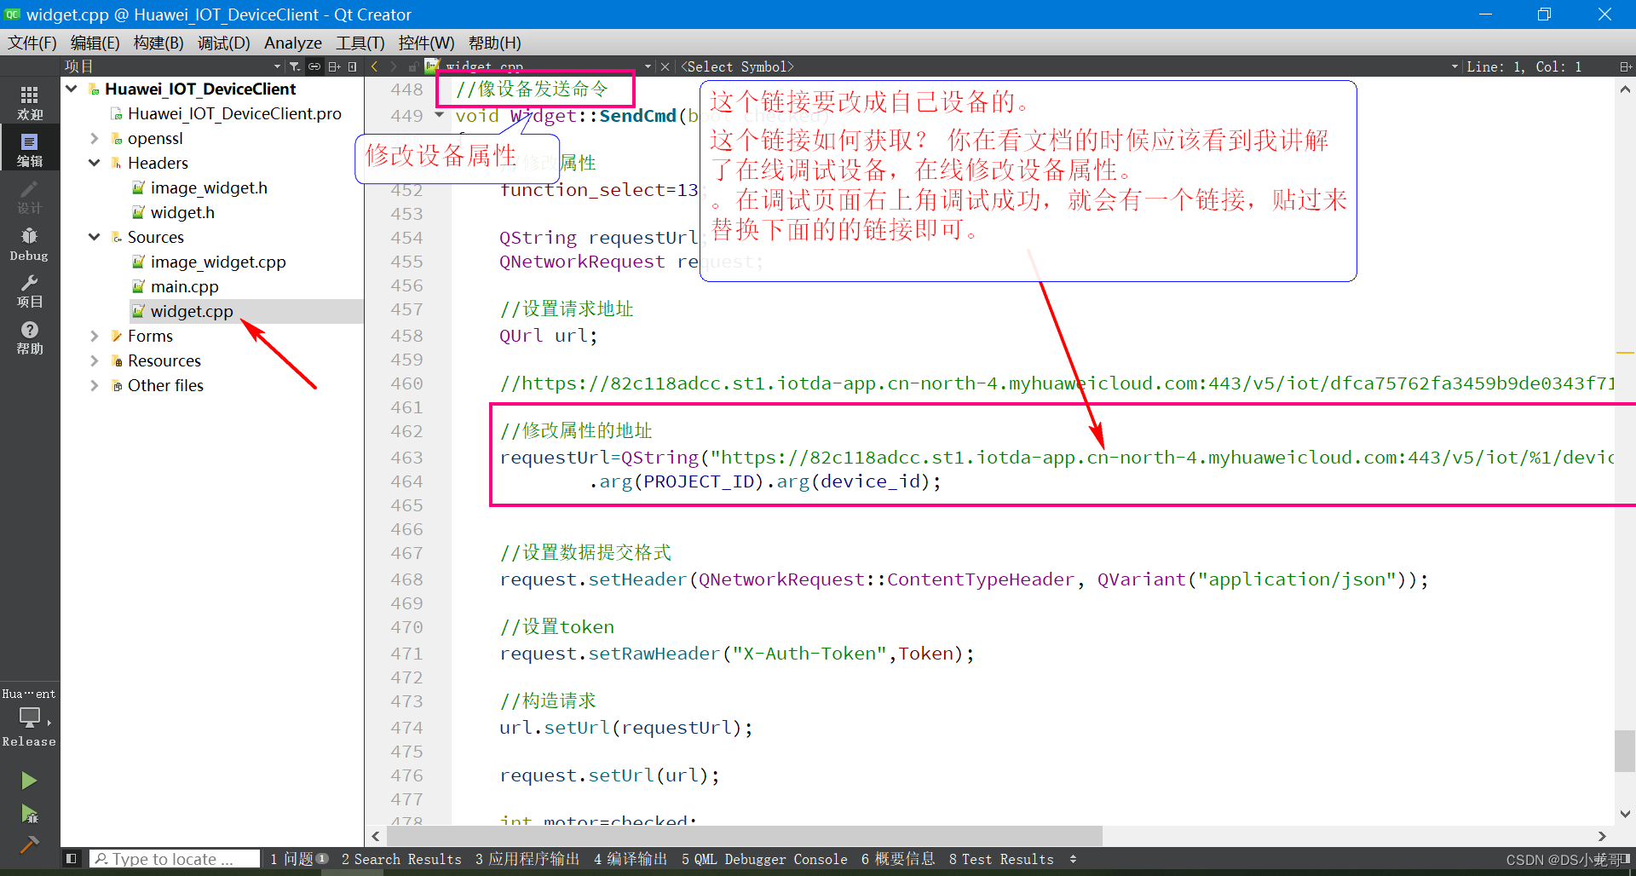Collapse the Huawei_IOT_DeviceClient project node
This screenshot has width=1636, height=876.
[x=72, y=89]
